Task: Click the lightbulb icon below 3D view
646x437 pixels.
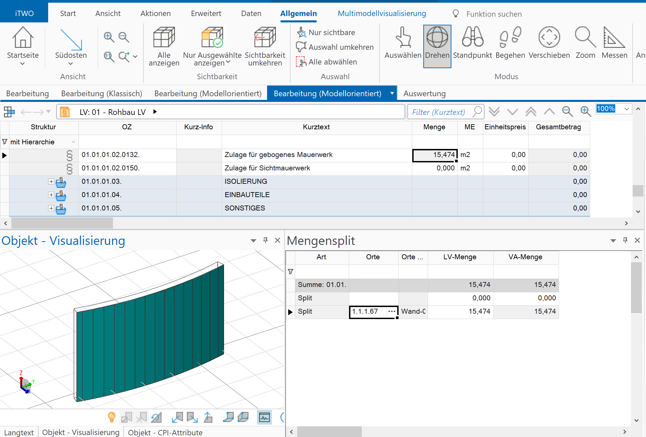Action: tap(112, 417)
